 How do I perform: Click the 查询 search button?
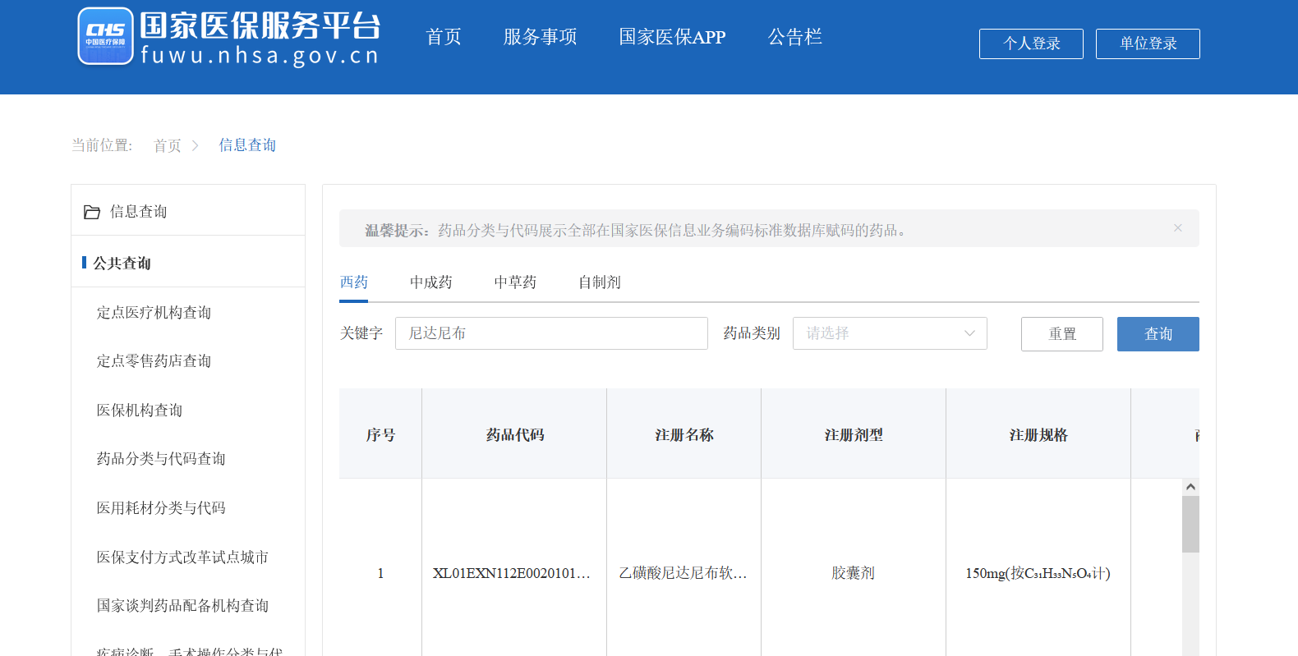coord(1158,334)
